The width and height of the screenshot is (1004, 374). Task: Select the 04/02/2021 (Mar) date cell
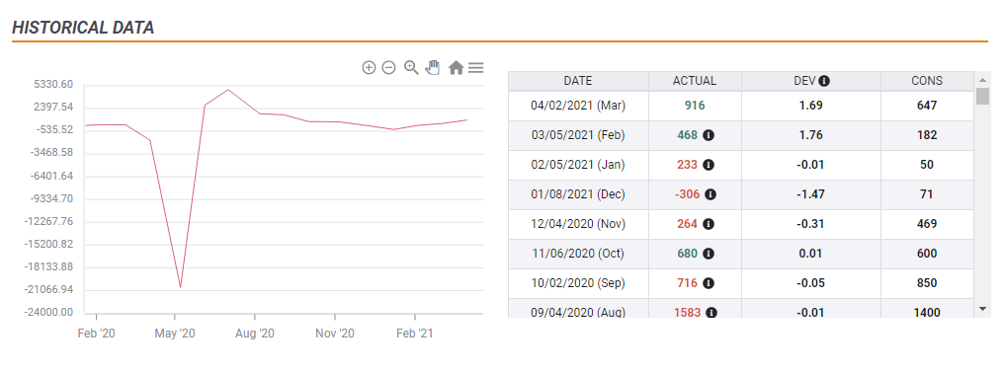[x=578, y=106]
